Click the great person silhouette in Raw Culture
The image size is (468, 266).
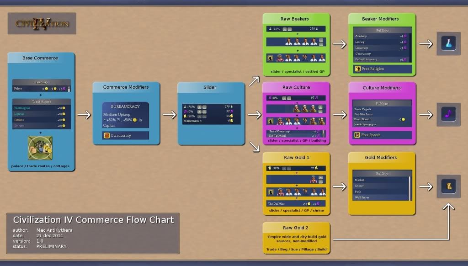click(271, 121)
